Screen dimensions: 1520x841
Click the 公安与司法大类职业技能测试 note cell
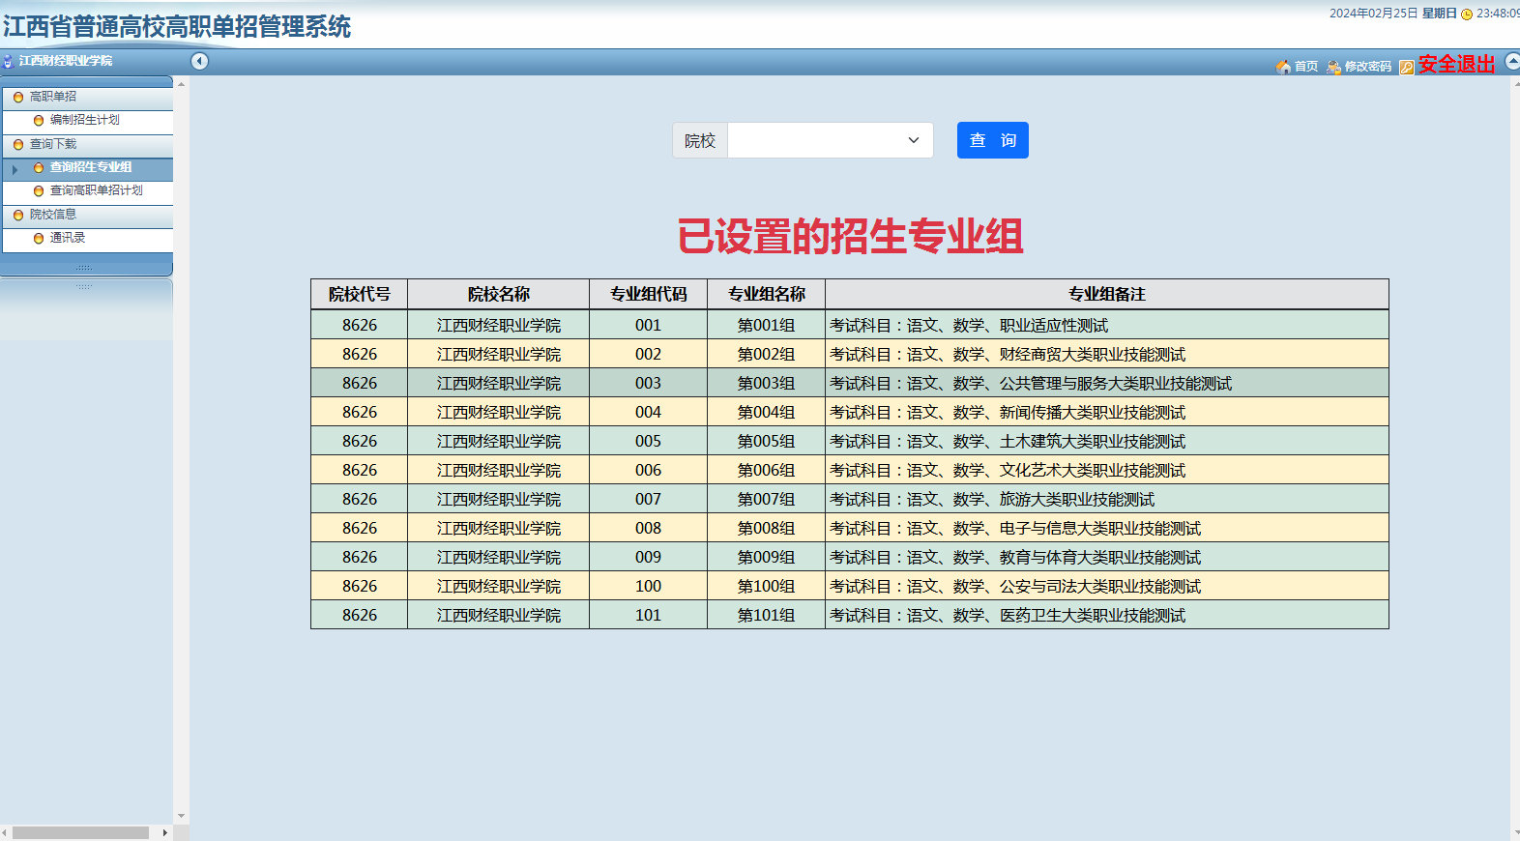coord(1107,587)
